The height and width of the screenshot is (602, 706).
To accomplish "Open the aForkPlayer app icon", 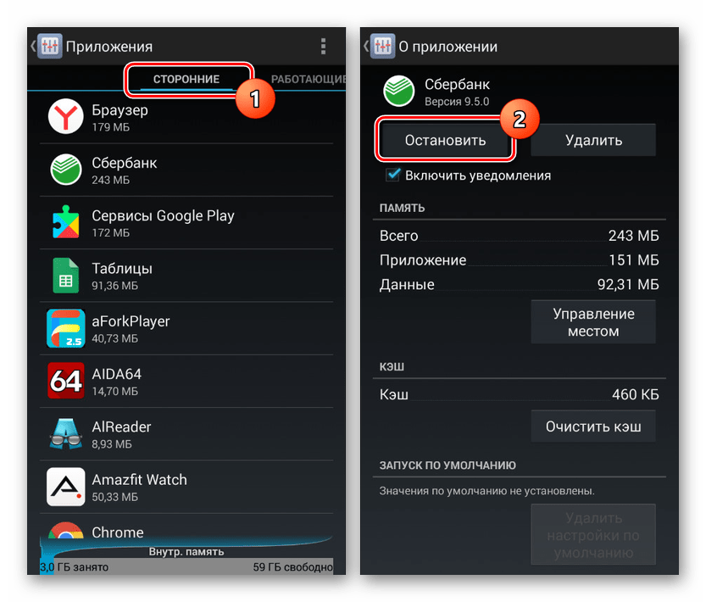I will [66, 328].
